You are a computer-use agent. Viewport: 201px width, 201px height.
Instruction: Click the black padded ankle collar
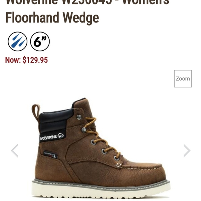click(x=55, y=121)
